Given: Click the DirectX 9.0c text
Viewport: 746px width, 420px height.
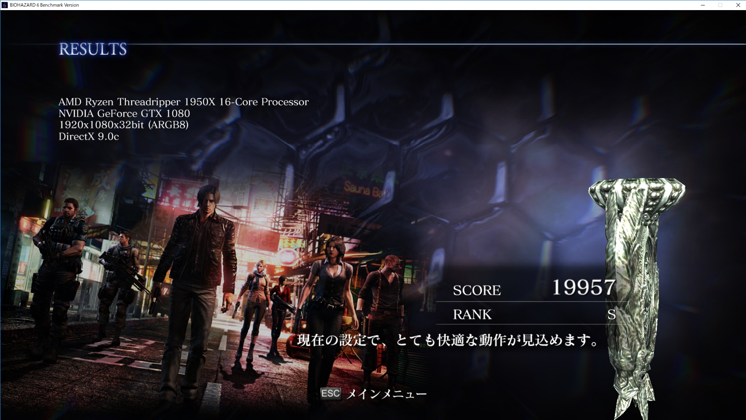Looking at the screenshot, I should click(89, 136).
